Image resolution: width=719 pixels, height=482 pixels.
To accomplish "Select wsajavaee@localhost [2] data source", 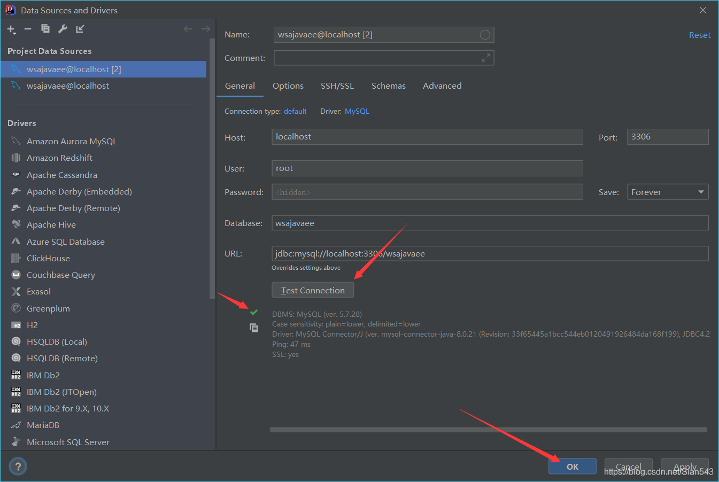I will pos(104,69).
